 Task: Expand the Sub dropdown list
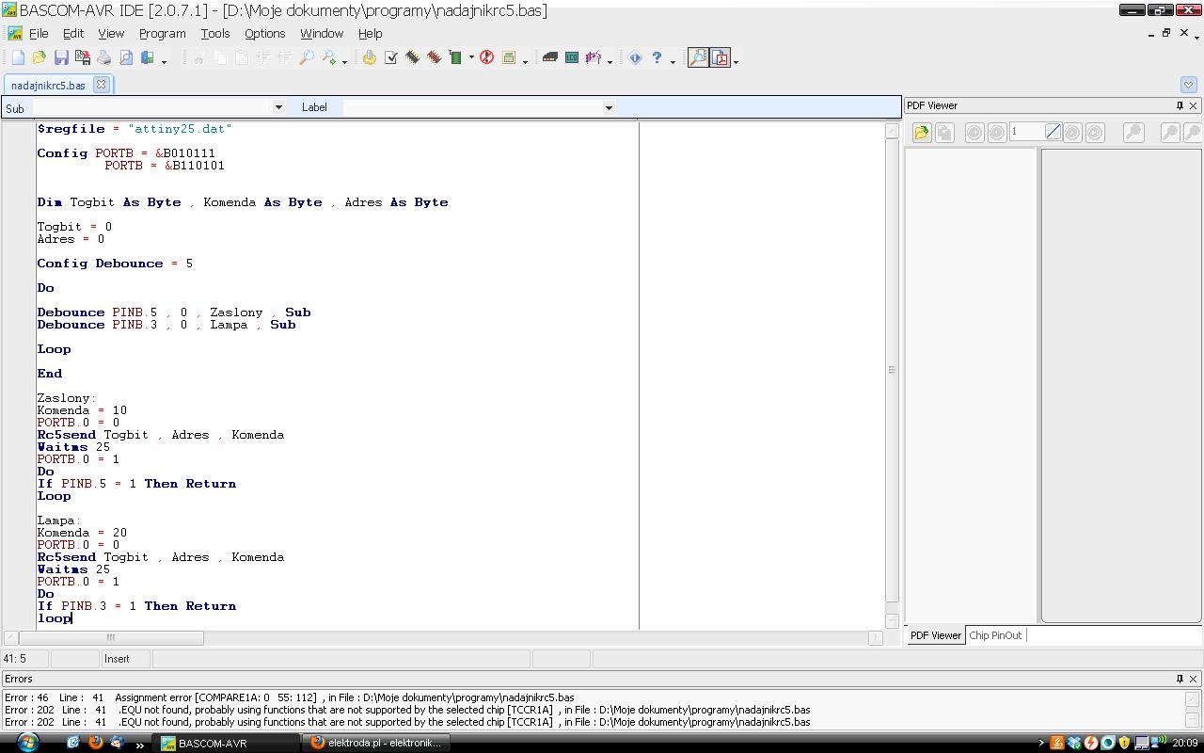pyautogui.click(x=278, y=107)
